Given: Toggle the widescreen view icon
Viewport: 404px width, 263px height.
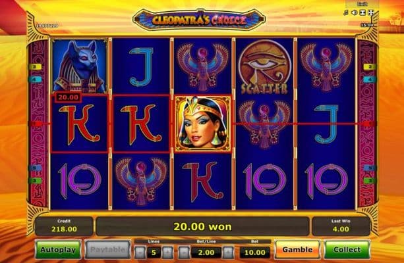Looking at the screenshot, I should click(x=362, y=12).
